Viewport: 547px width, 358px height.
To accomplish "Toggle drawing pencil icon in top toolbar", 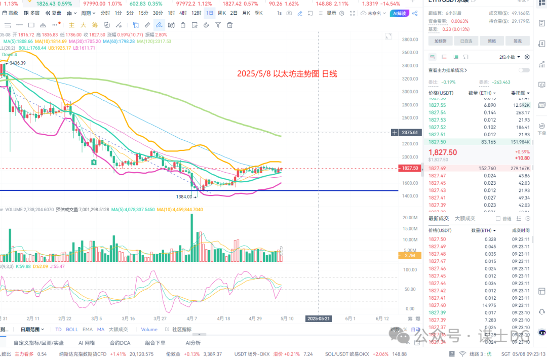I will pos(300,13).
